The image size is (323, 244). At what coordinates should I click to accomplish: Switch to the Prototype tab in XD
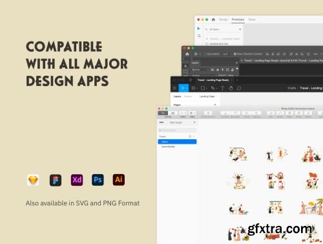click(x=238, y=19)
